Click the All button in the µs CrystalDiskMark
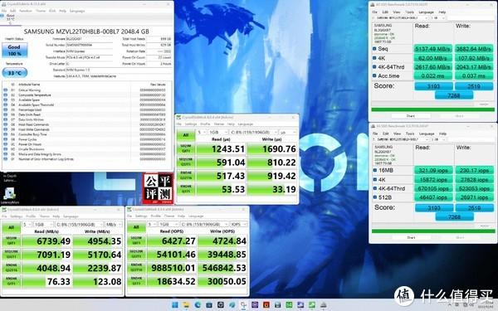This screenshot has width=498, height=311. [x=186, y=135]
